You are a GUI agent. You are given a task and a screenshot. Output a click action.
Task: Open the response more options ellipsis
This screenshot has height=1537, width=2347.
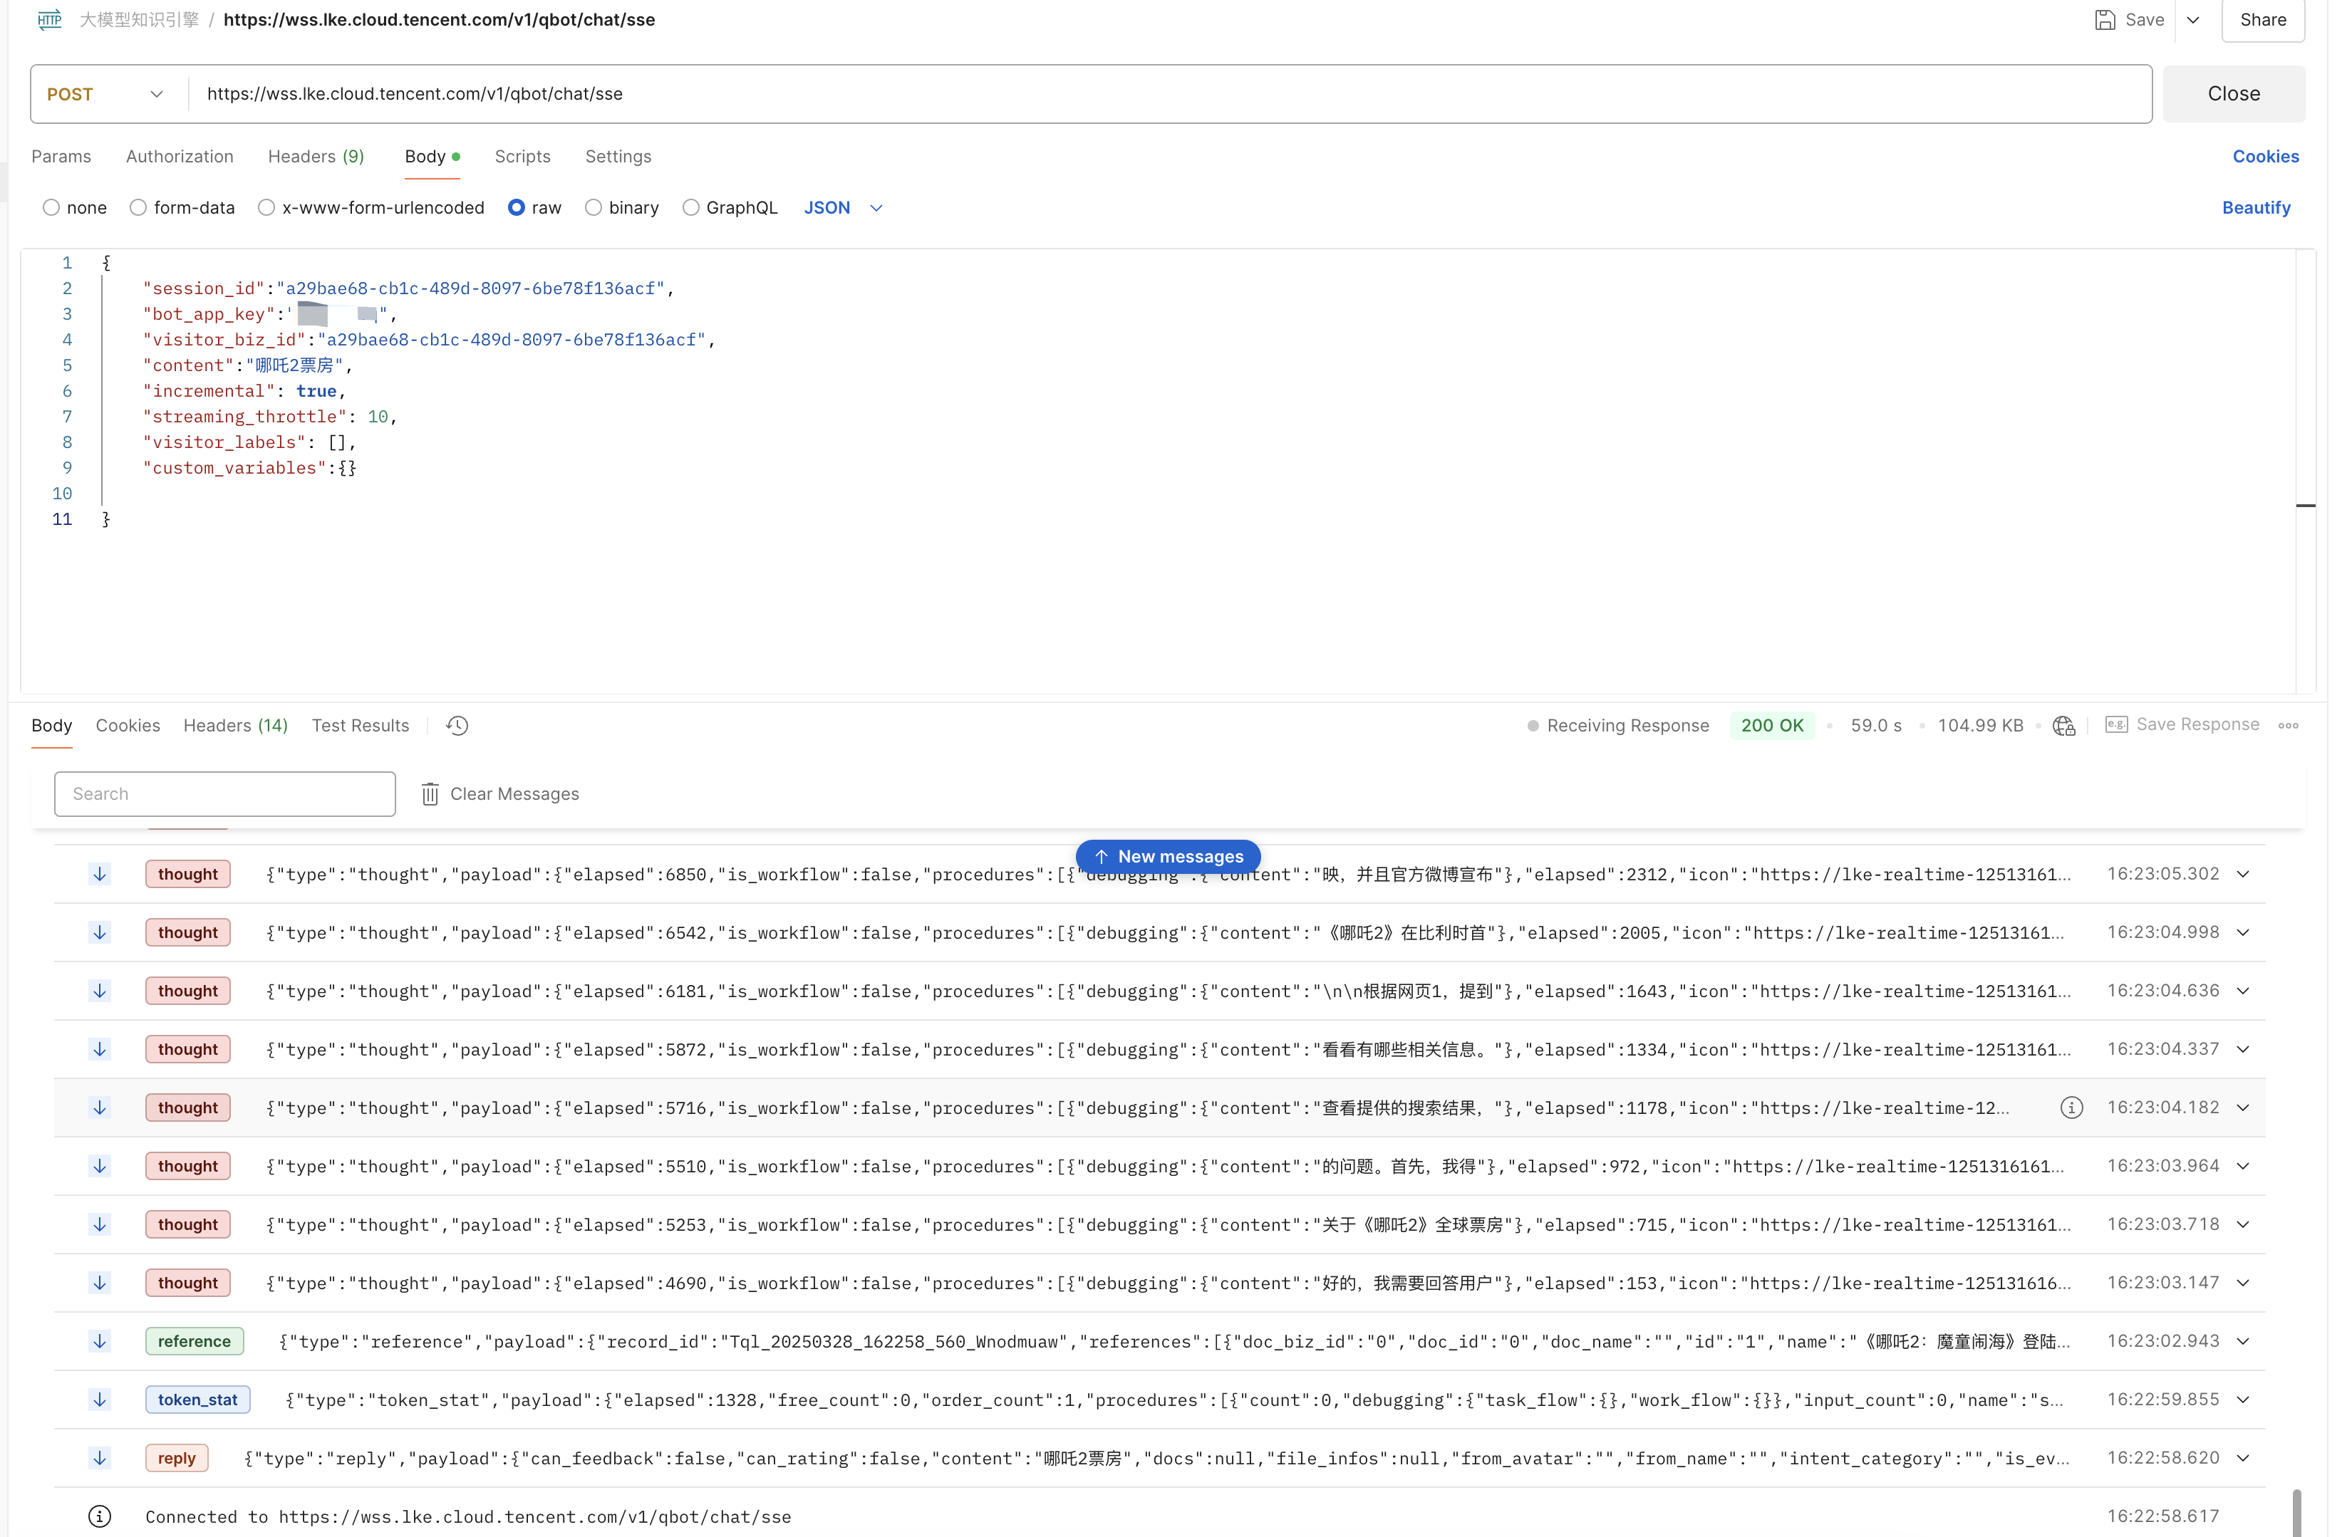click(x=2288, y=726)
